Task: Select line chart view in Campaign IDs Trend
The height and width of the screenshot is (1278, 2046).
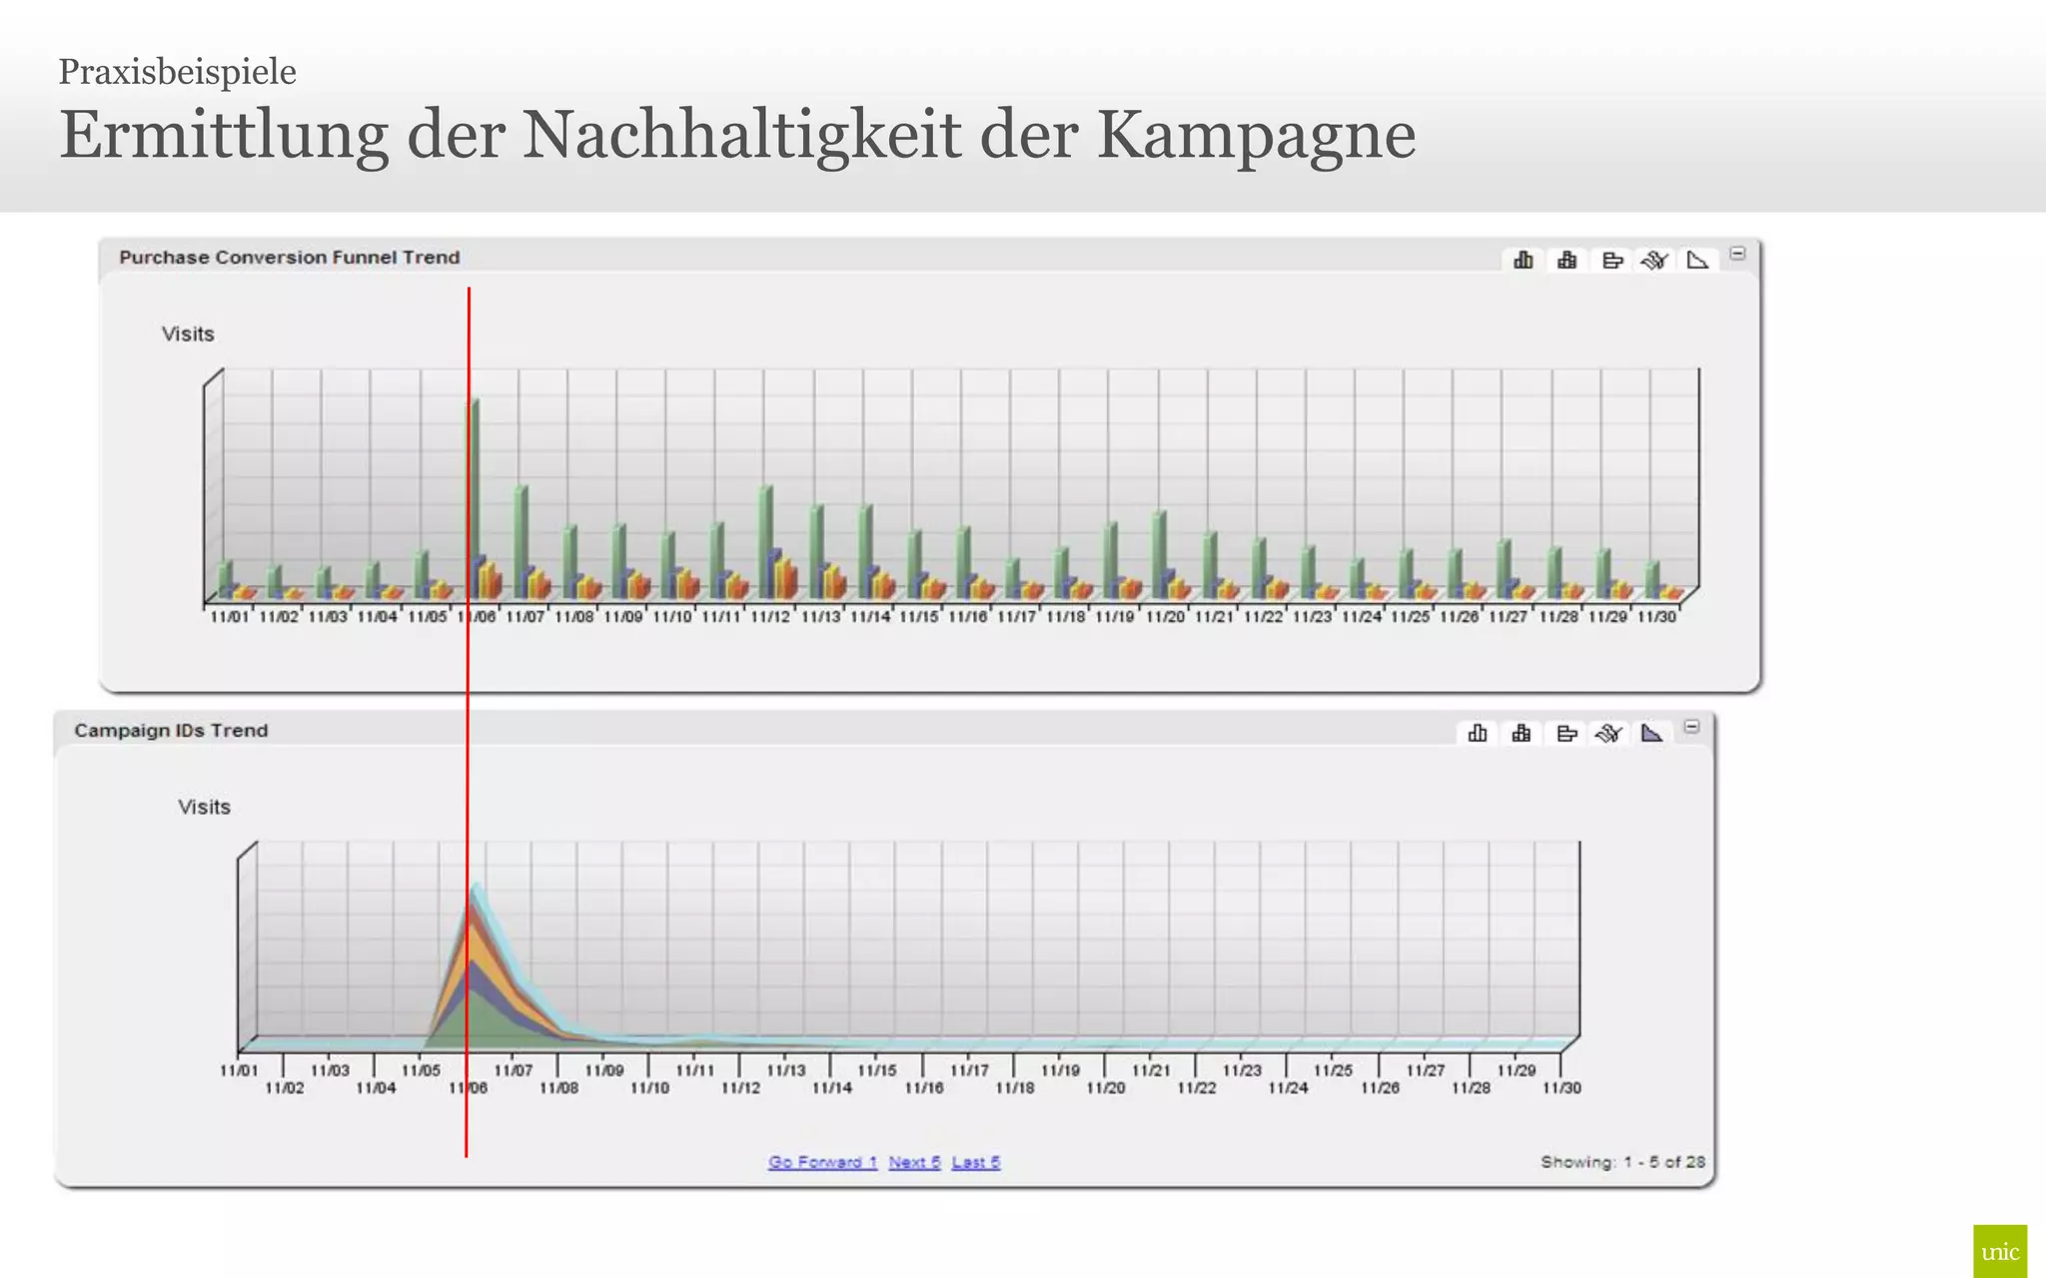Action: 1609,734
